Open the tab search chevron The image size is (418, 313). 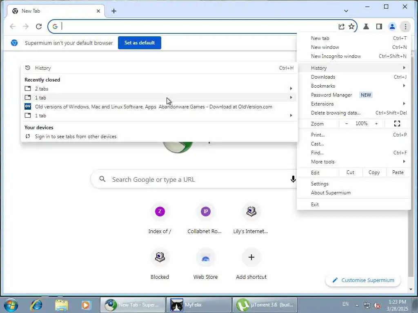[x=346, y=11]
